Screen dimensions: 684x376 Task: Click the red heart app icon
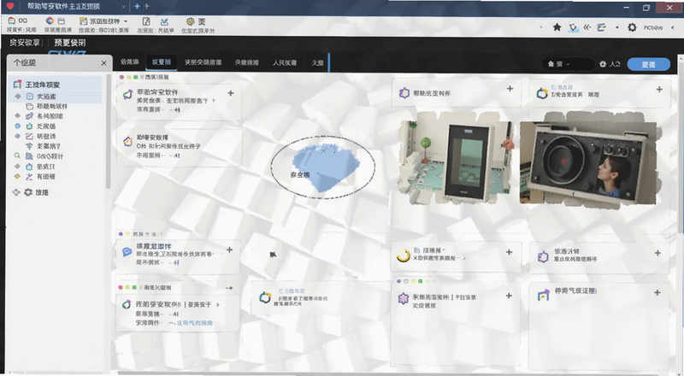10,6
